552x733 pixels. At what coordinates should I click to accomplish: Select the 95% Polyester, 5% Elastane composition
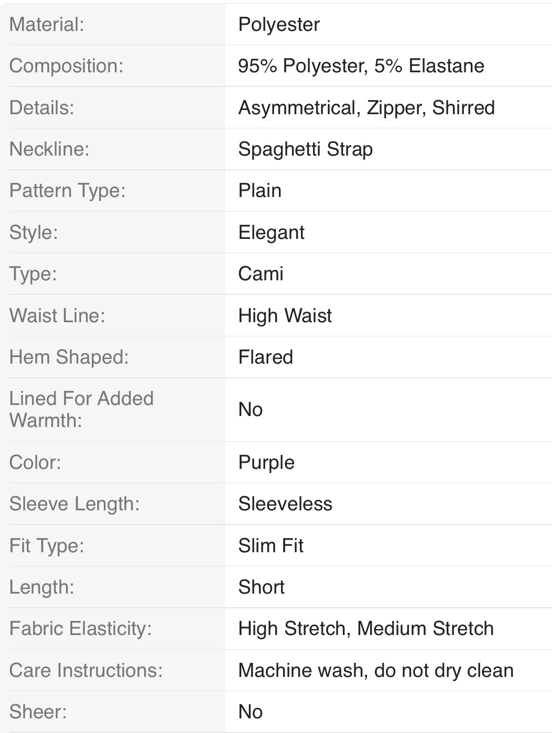coord(361,66)
